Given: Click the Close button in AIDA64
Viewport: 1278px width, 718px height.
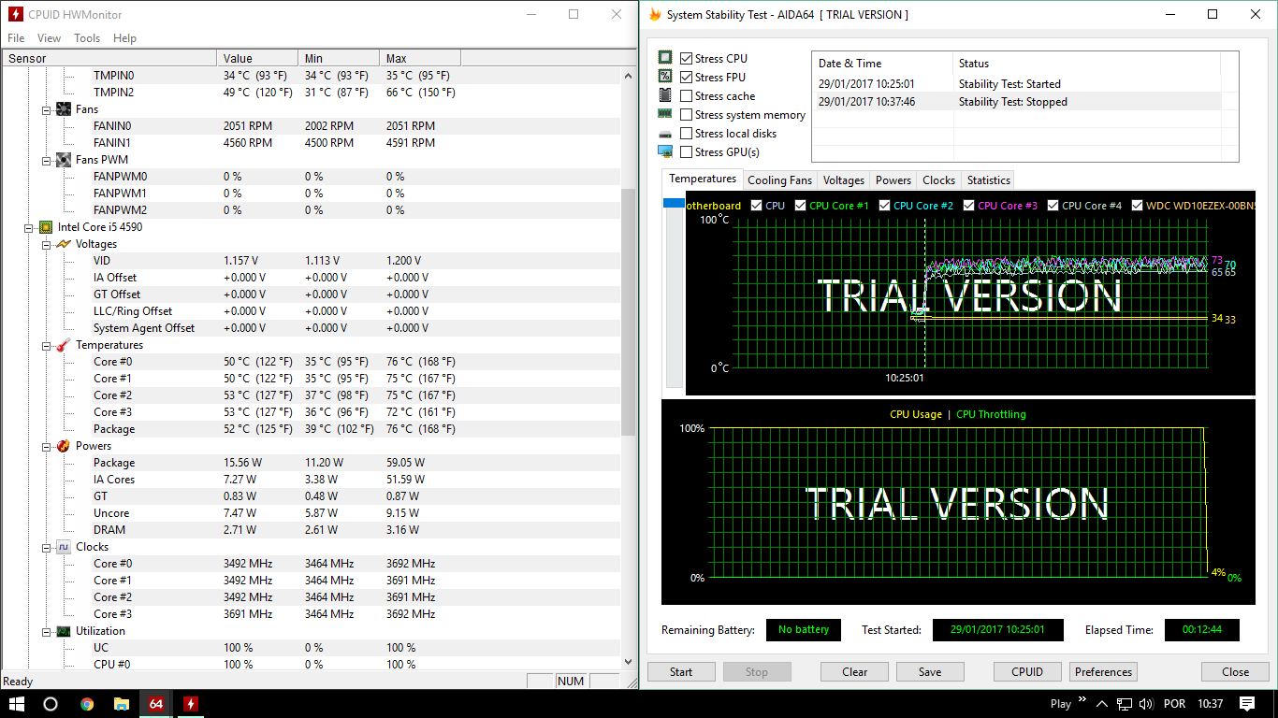Looking at the screenshot, I should click(x=1235, y=671).
